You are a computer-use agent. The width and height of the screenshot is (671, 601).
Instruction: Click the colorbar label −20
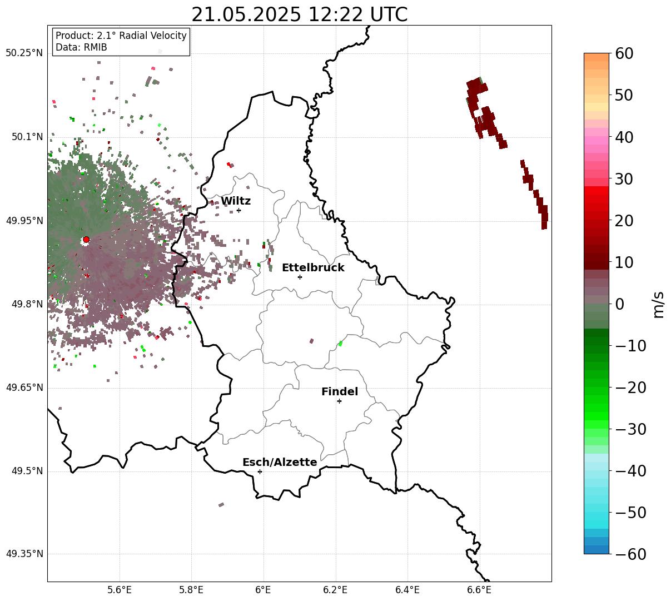(x=630, y=388)
